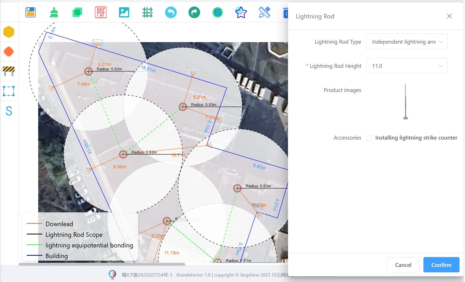
Task: Click the 7.48m down-conductor label
Action: [84, 84]
